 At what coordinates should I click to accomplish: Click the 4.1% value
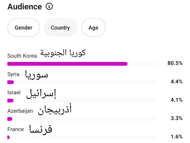tap(177, 100)
